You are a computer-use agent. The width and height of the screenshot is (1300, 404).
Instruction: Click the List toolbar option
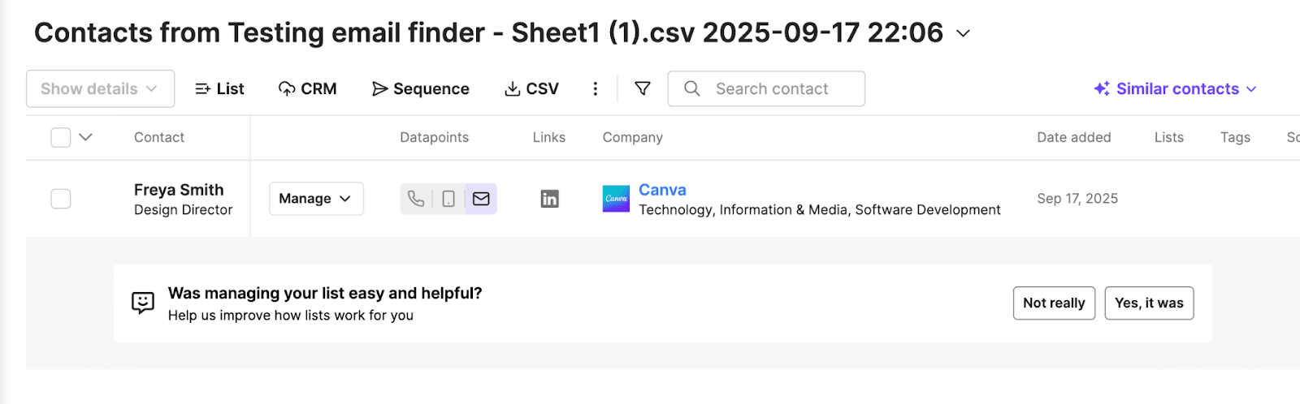(x=219, y=88)
